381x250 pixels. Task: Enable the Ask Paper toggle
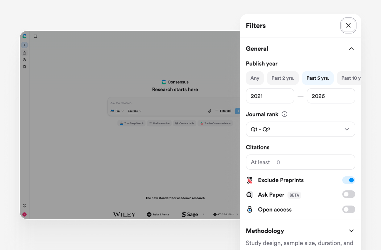pos(349,194)
